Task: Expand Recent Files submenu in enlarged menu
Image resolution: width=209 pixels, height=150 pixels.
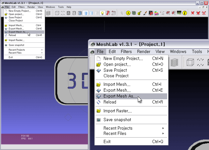Action: click(131, 134)
